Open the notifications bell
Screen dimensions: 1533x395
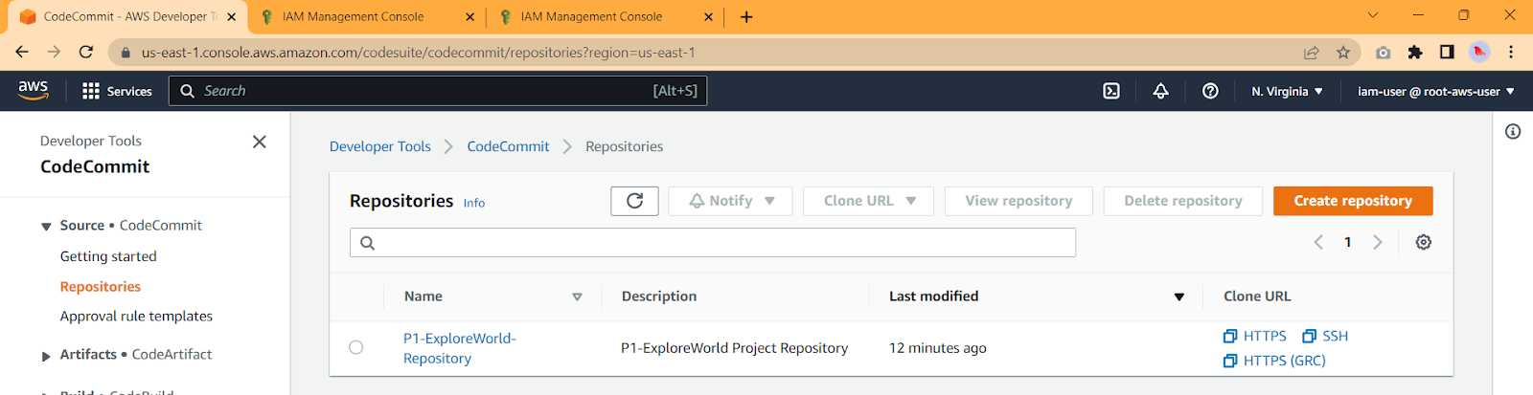click(x=1160, y=91)
